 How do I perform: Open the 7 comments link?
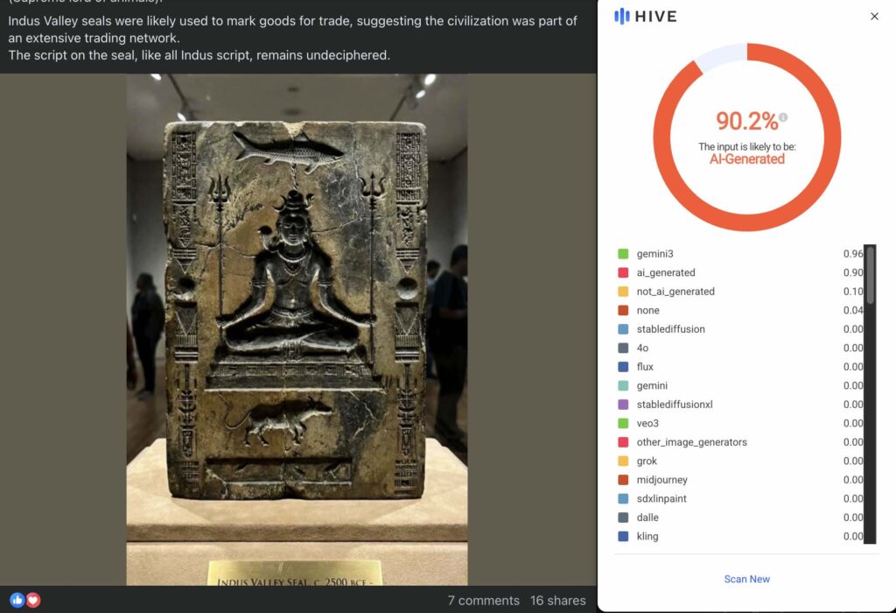483,601
